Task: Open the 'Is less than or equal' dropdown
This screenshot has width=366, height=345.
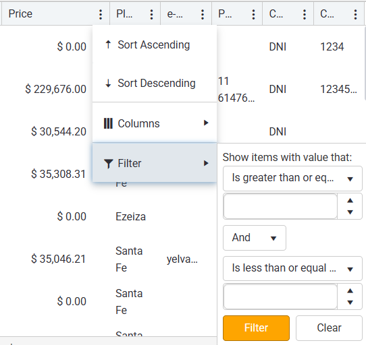Action: 292,269
